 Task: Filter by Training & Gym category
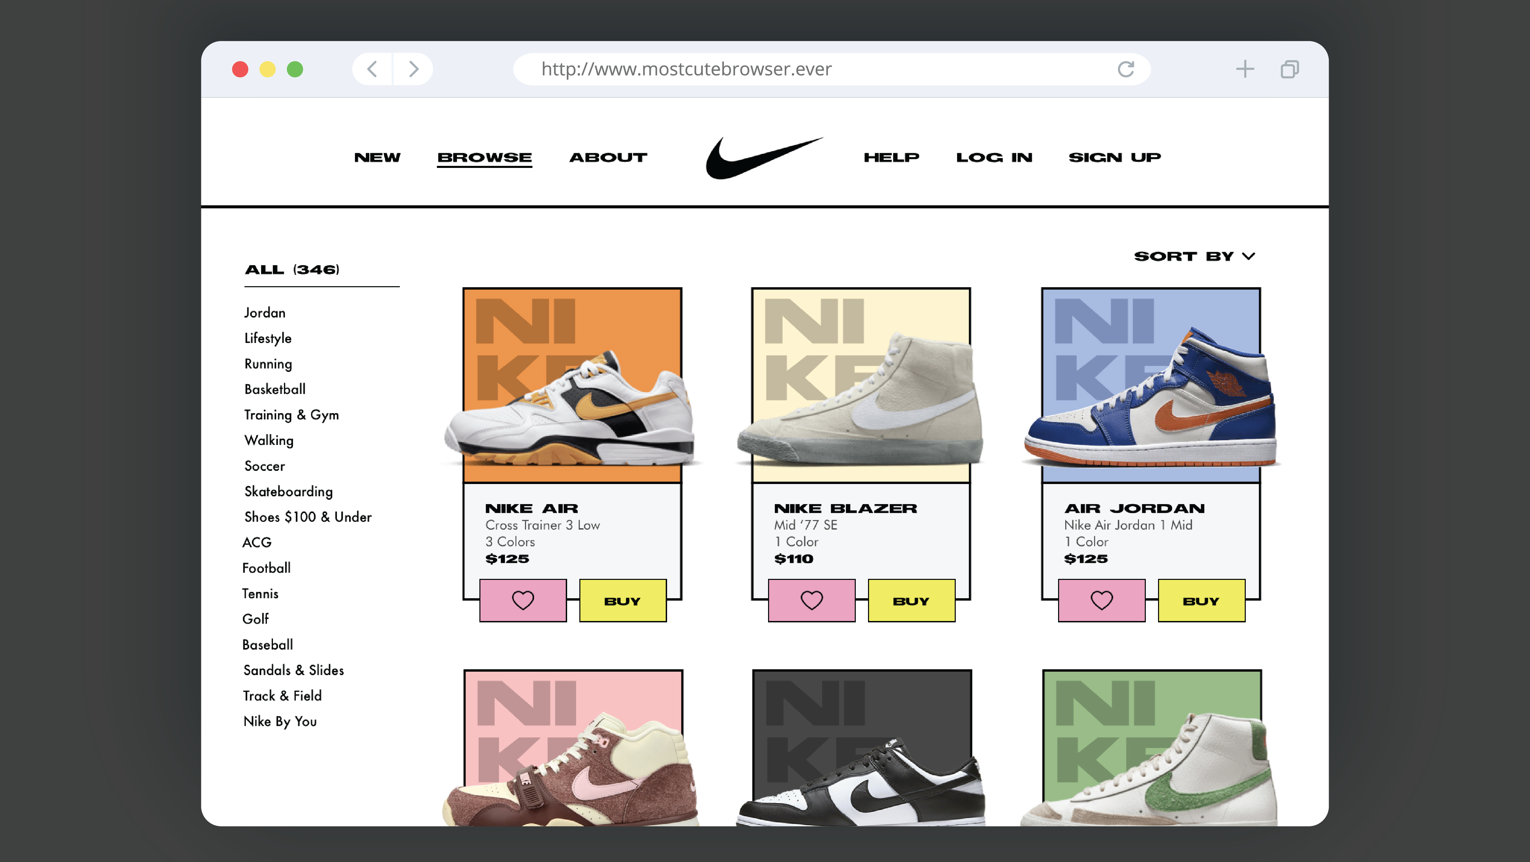pos(292,415)
